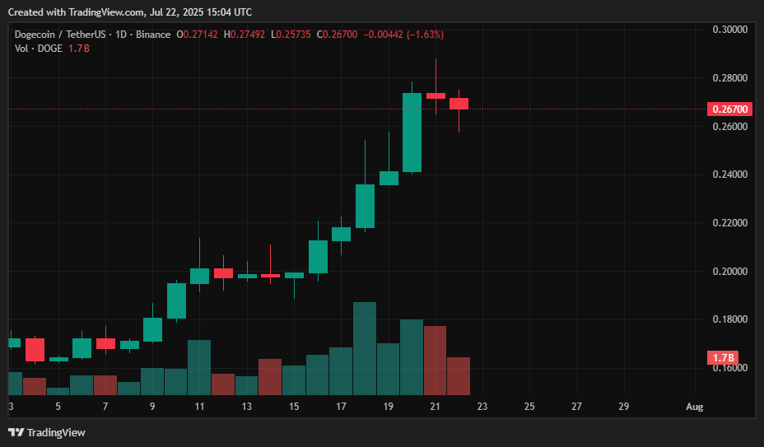The height and width of the screenshot is (447, 764).
Task: Click the tallest green volume bar, July 18
Action: (x=364, y=349)
